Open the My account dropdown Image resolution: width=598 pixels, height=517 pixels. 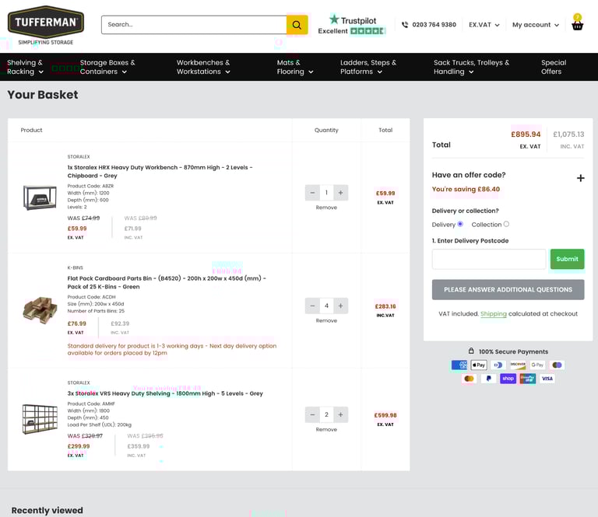click(x=536, y=25)
